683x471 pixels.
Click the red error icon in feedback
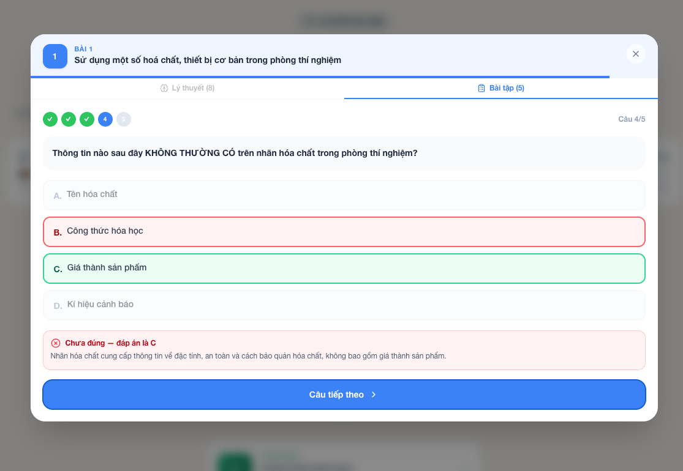click(56, 343)
